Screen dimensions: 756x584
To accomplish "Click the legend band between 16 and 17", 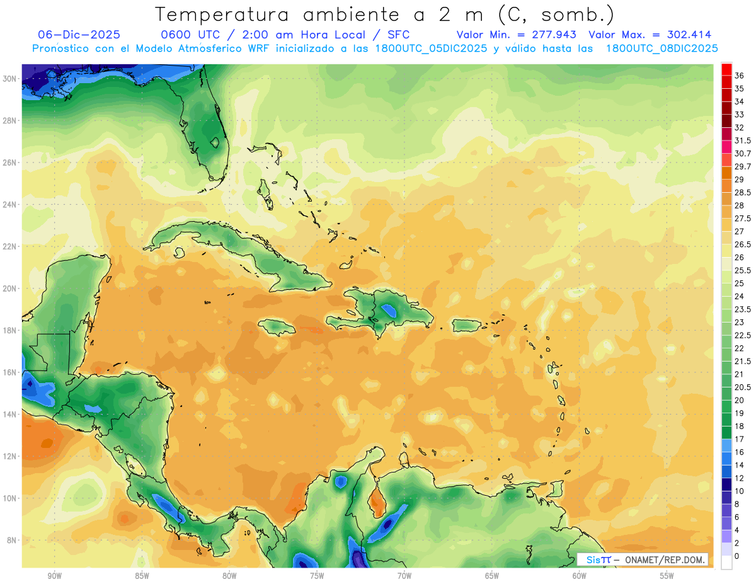I will (x=726, y=445).
